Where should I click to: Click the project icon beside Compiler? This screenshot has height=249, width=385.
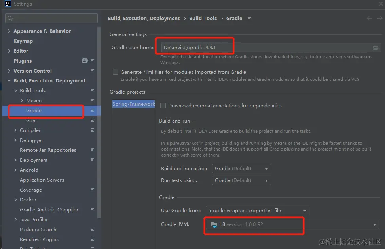pos(92,130)
